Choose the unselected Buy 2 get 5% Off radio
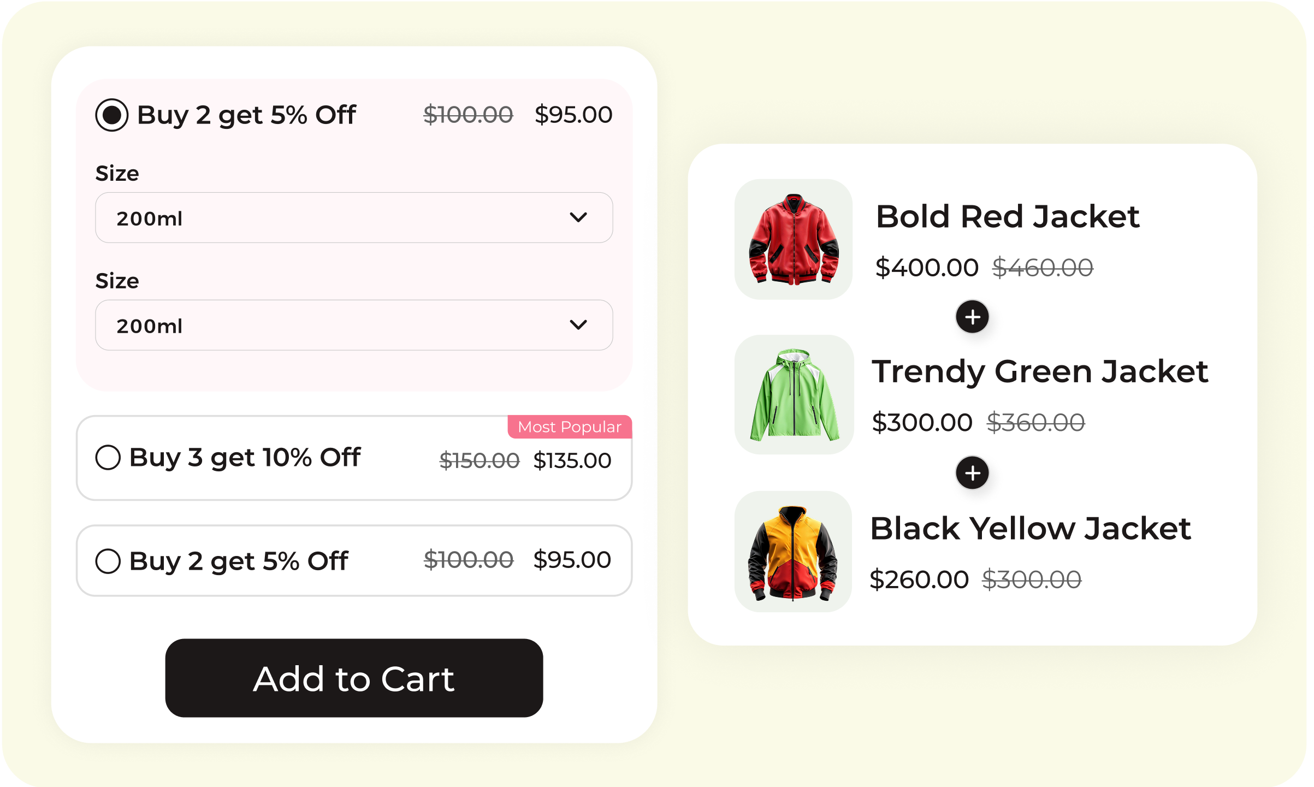 pyautogui.click(x=108, y=561)
